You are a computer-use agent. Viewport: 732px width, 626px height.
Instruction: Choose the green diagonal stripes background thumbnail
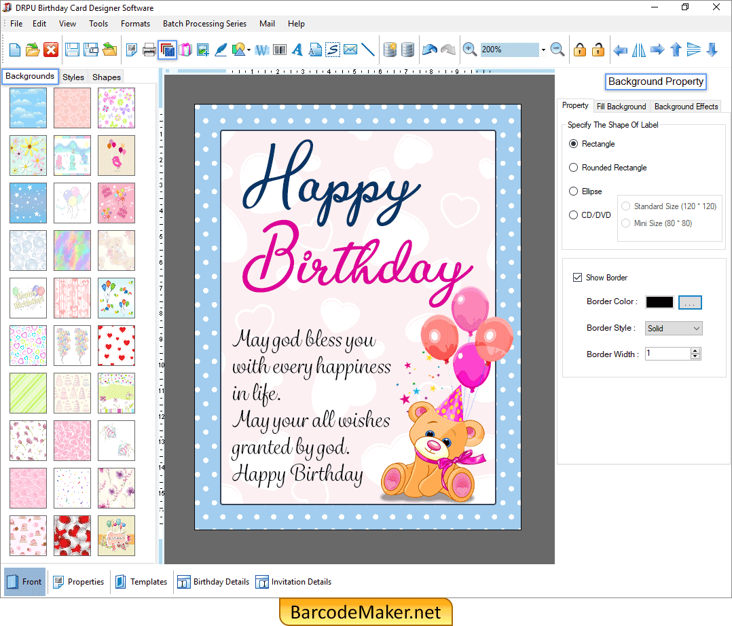pyautogui.click(x=28, y=393)
